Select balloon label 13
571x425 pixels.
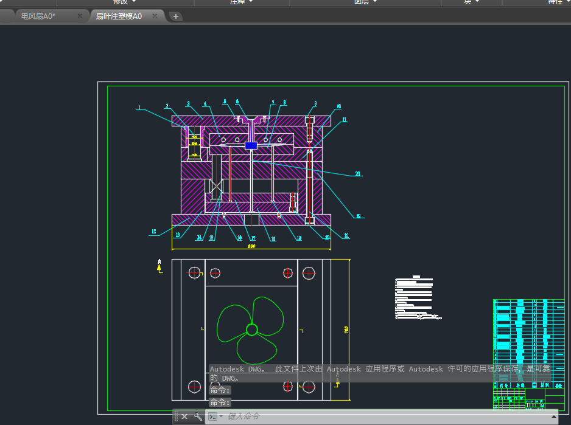[178, 235]
